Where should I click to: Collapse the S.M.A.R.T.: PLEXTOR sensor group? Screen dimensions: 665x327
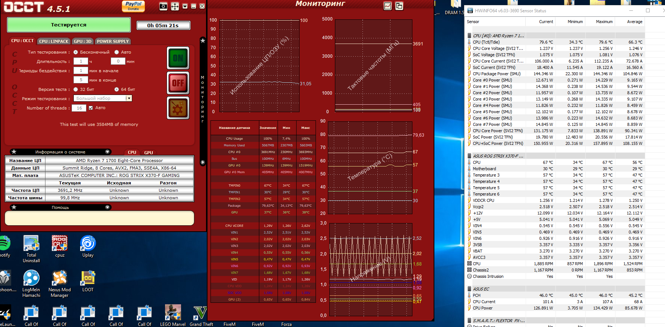[x=469, y=321]
